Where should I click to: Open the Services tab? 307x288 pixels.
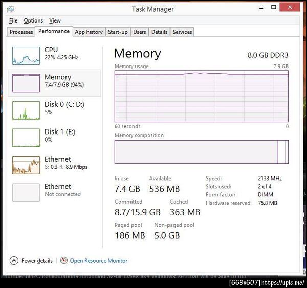(x=182, y=32)
